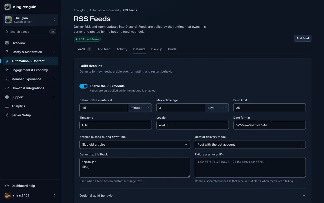Expand Optional guild behavior section
Viewport: 324px width, 203px height.
click(x=193, y=195)
